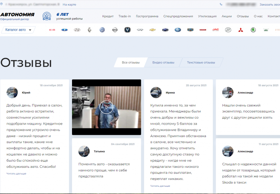Click the date 18 августа 2021
Viewport: 280px width, 194px height.
tap(268, 86)
